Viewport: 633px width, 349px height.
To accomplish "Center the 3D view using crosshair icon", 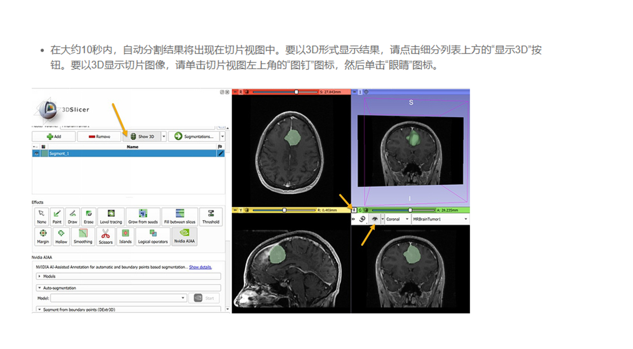I will (366, 92).
